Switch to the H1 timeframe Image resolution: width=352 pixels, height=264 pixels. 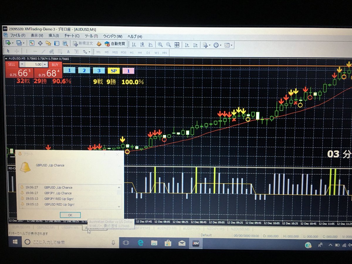point(132,53)
